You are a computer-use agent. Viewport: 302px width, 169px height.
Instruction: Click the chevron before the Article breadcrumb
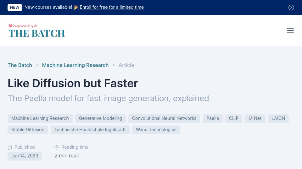114,65
